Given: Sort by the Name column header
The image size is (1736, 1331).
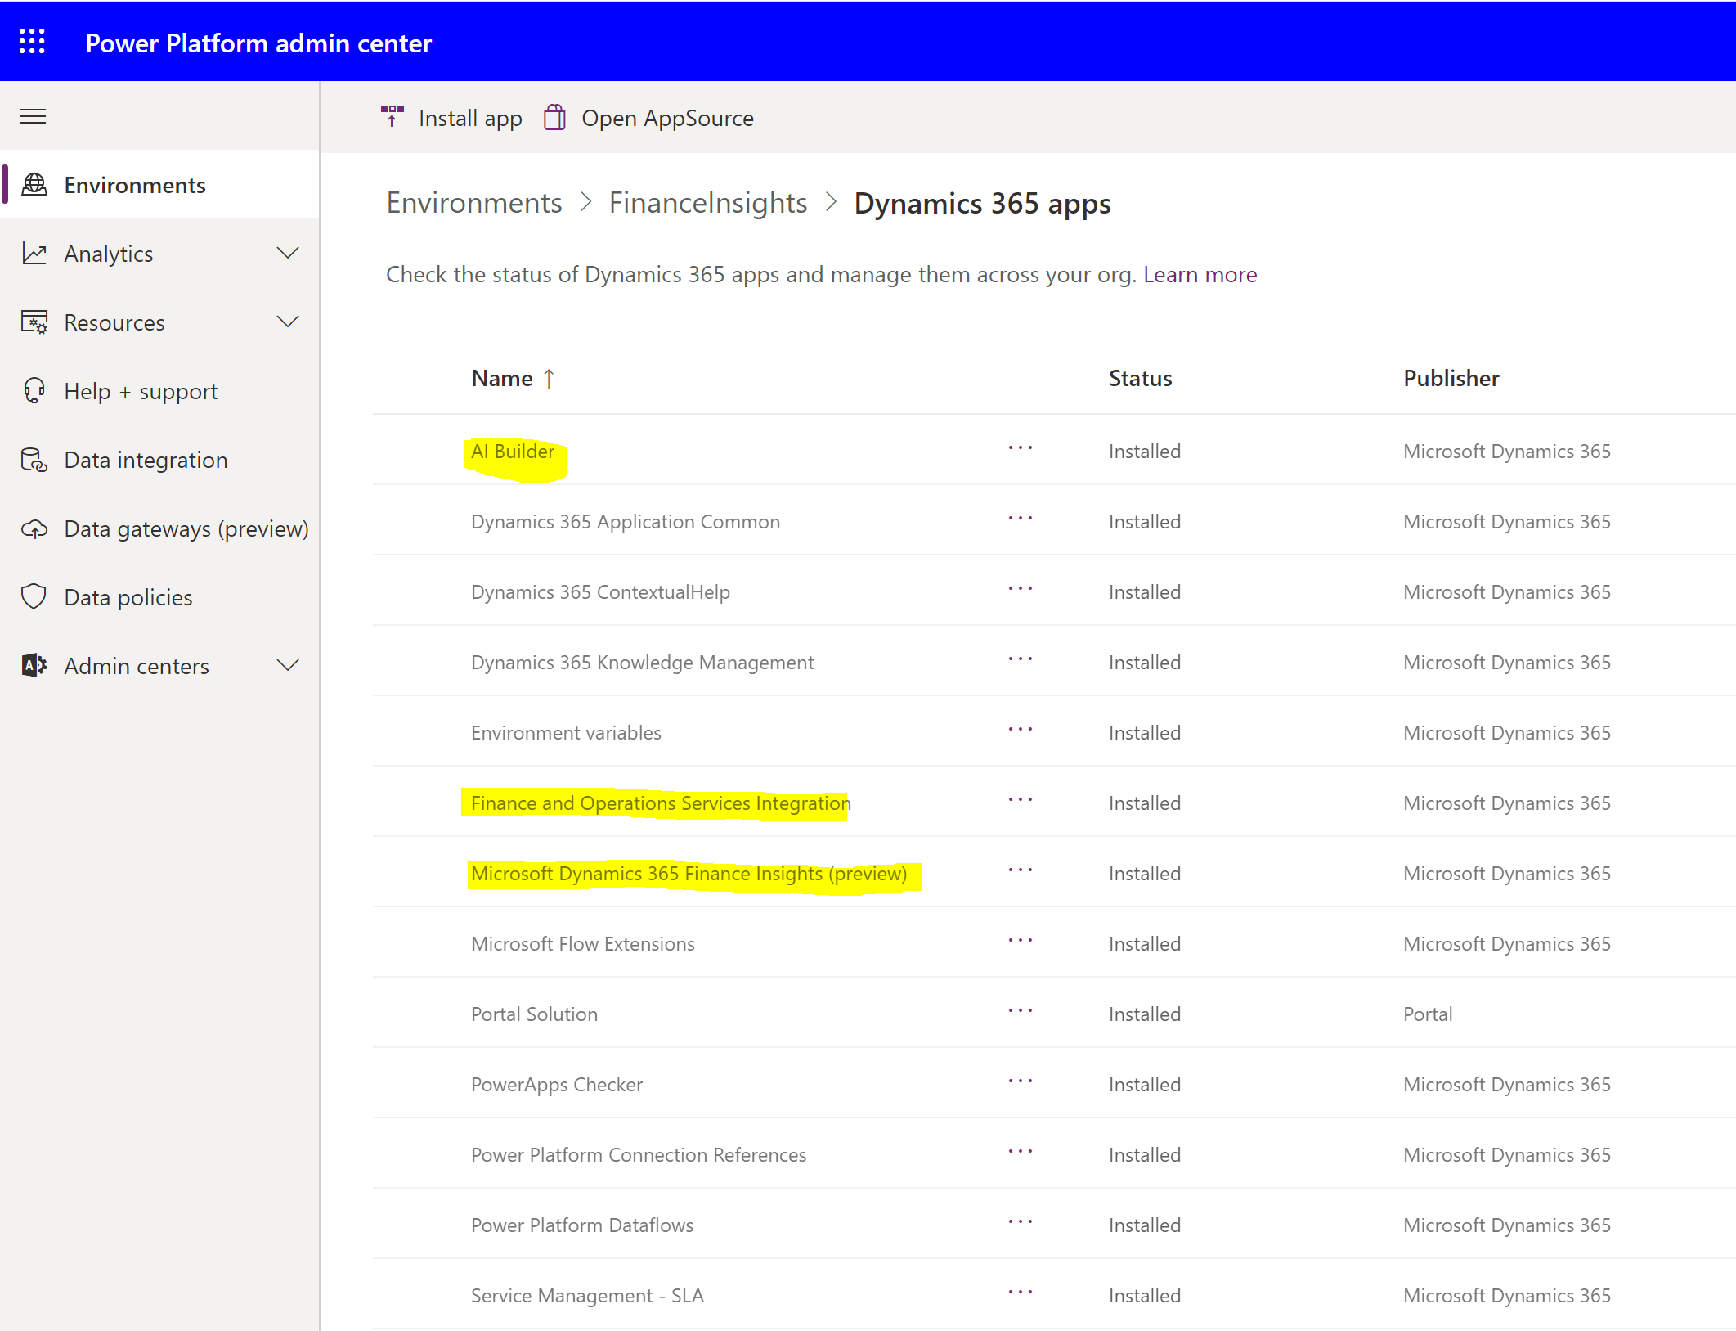Looking at the screenshot, I should coord(502,378).
